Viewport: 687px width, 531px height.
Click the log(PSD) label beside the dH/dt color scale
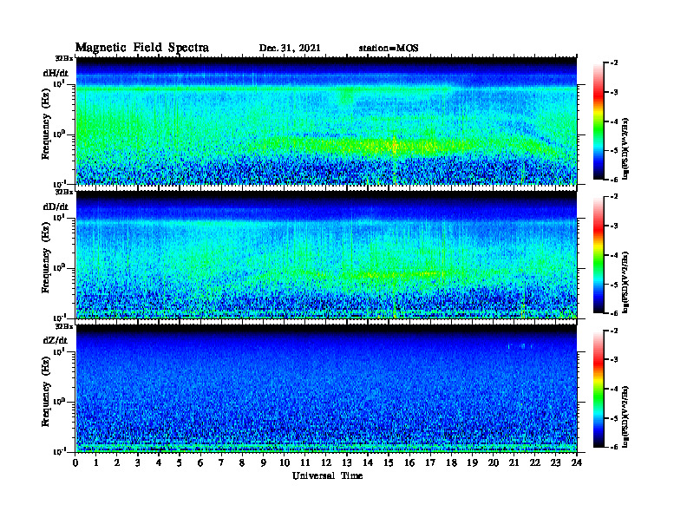[625, 148]
